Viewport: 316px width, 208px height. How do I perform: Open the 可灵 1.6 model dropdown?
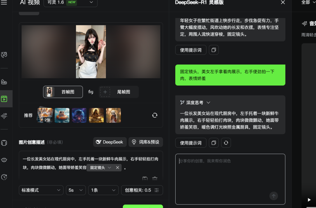pyautogui.click(x=71, y=3)
